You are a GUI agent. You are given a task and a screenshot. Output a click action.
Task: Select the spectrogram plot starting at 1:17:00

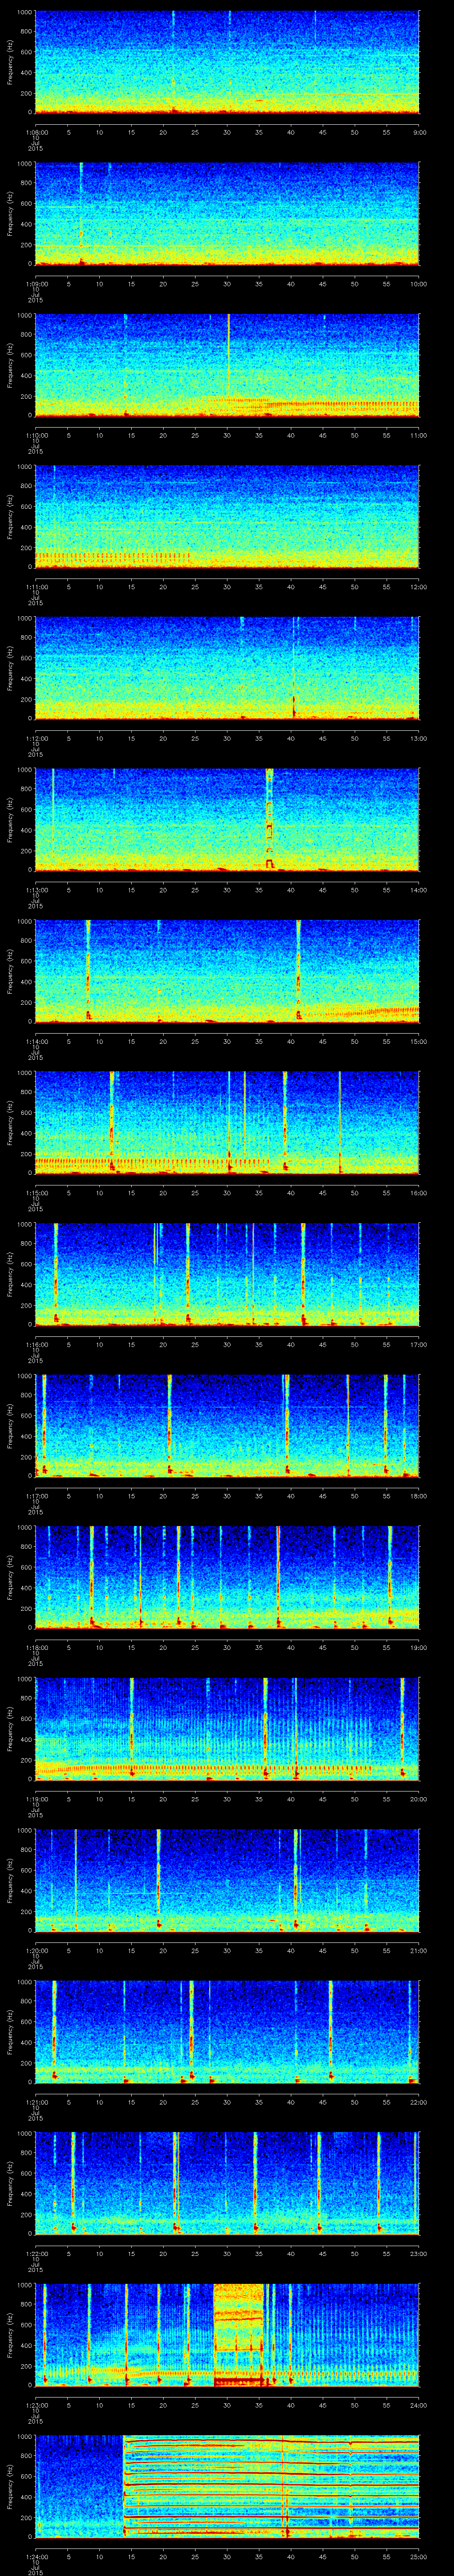point(227,1426)
